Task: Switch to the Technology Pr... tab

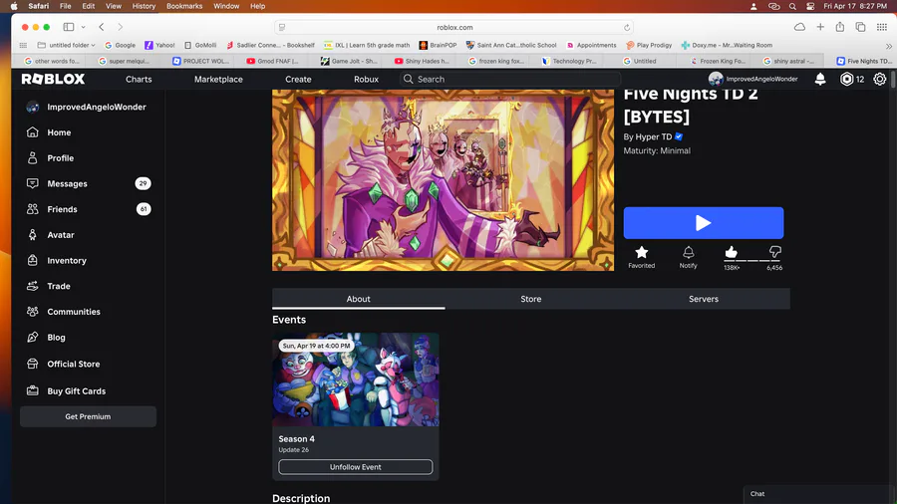Action: 569,61
